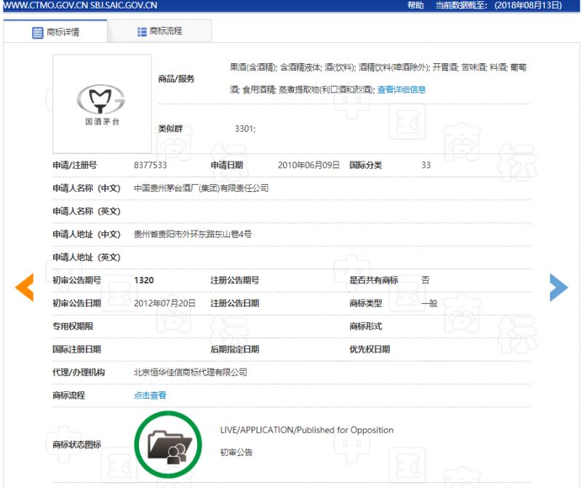Select the 初审公告 status text
The image size is (582, 488).
[236, 452]
